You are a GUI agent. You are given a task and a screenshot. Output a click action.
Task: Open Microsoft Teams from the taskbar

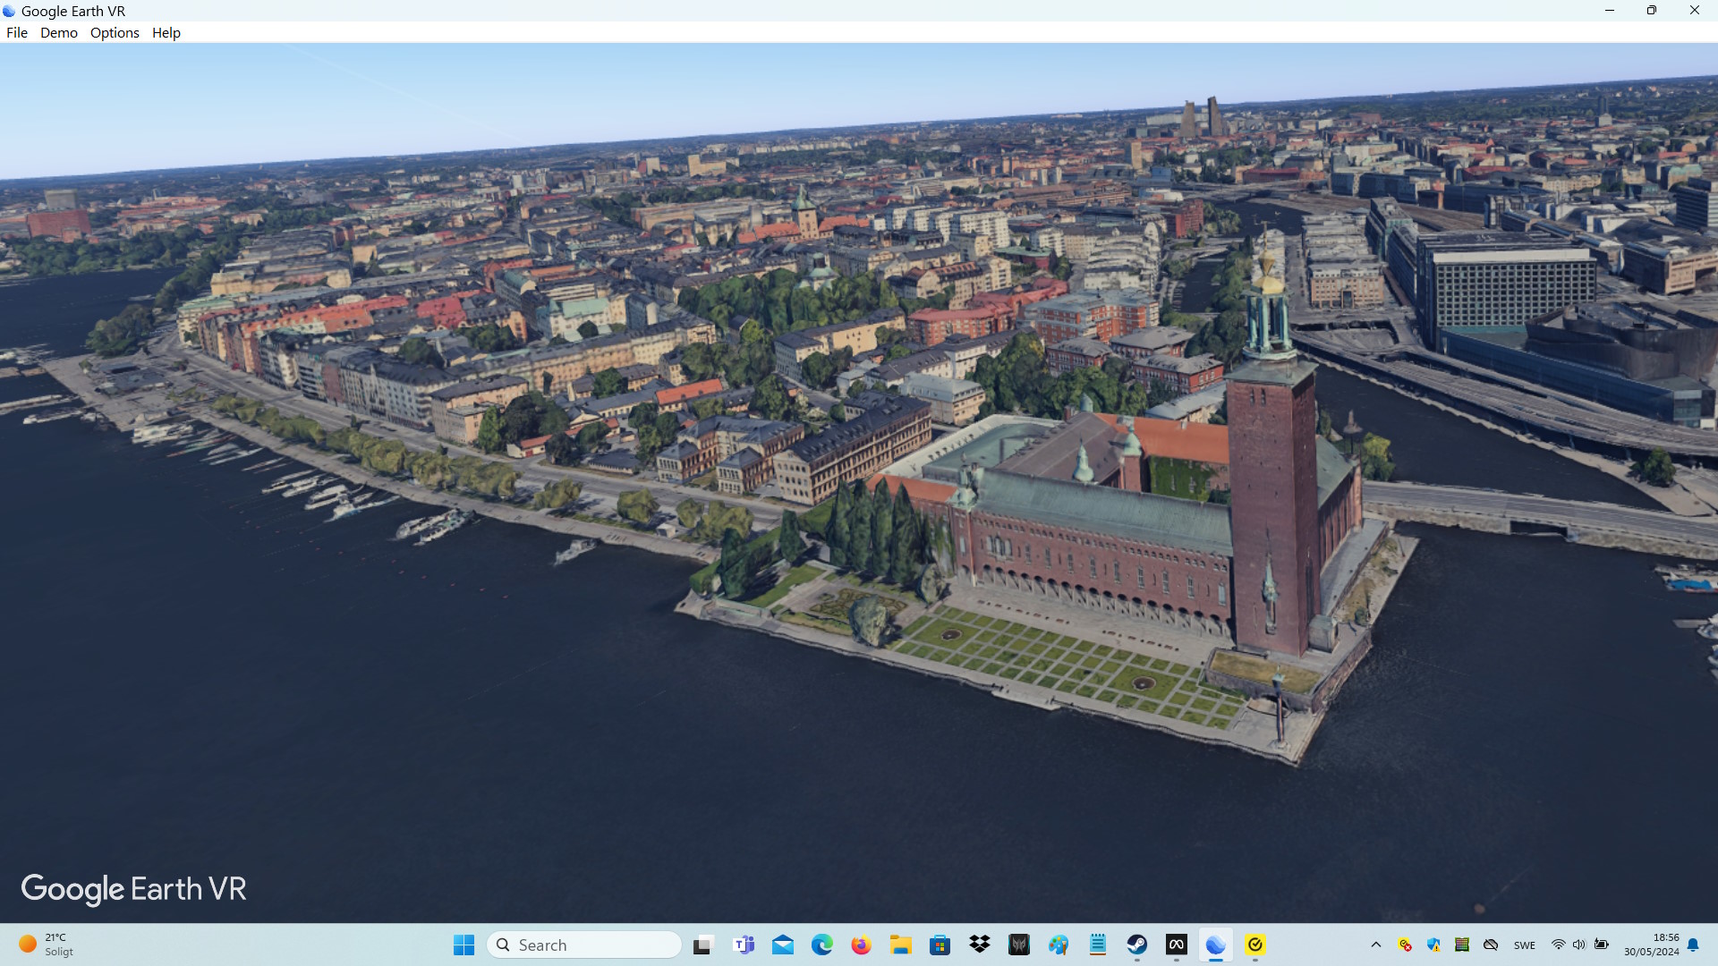(744, 945)
